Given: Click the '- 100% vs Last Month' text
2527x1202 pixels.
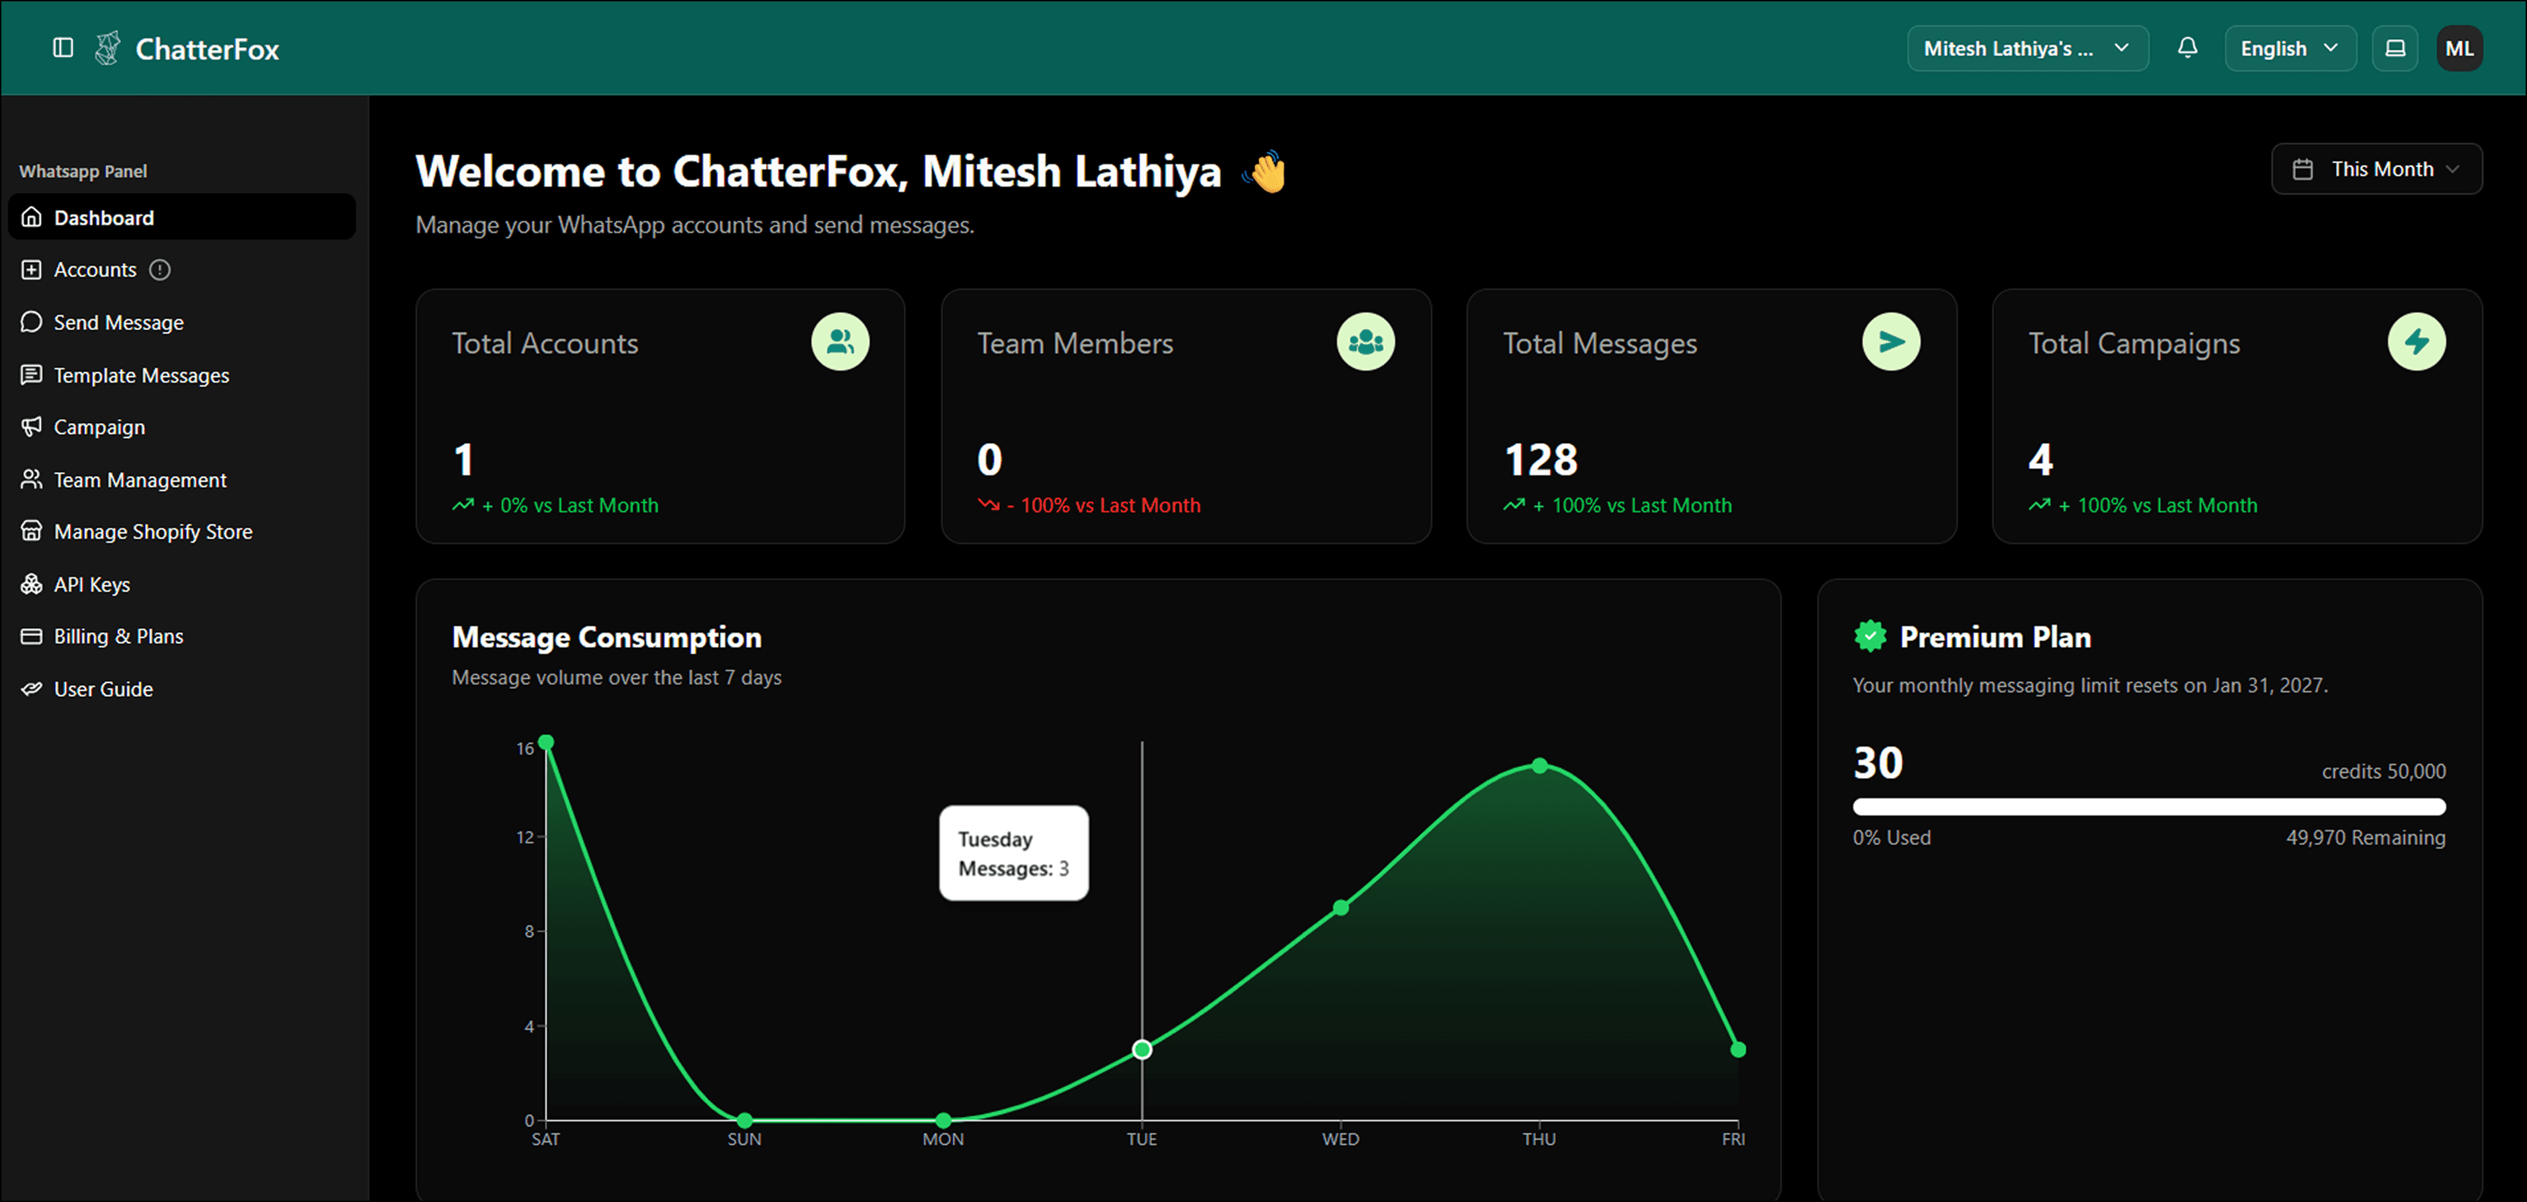Looking at the screenshot, I should pyautogui.click(x=1103, y=504).
